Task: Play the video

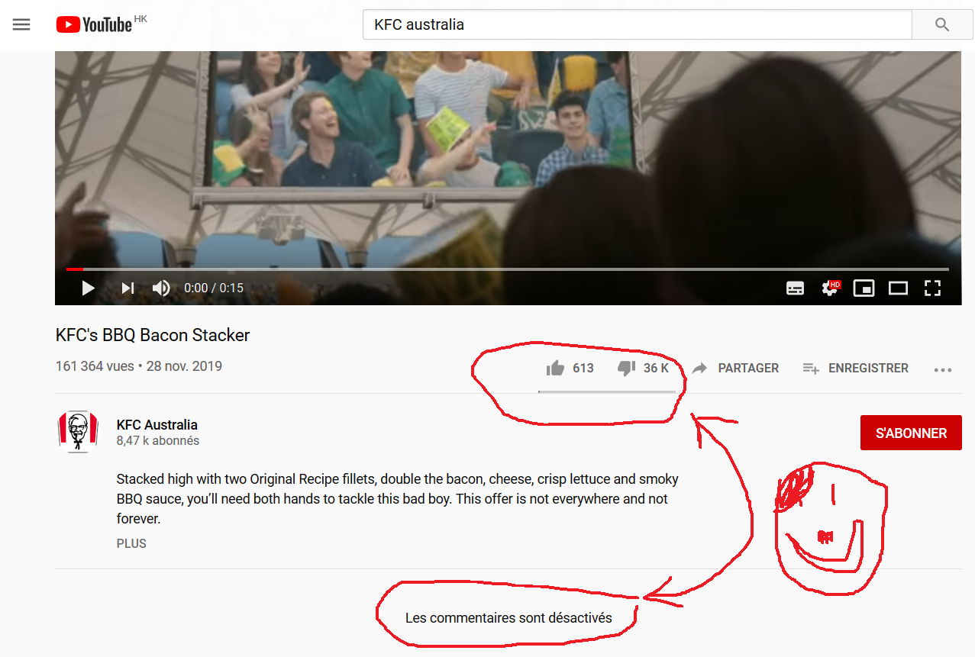Action: pos(88,288)
